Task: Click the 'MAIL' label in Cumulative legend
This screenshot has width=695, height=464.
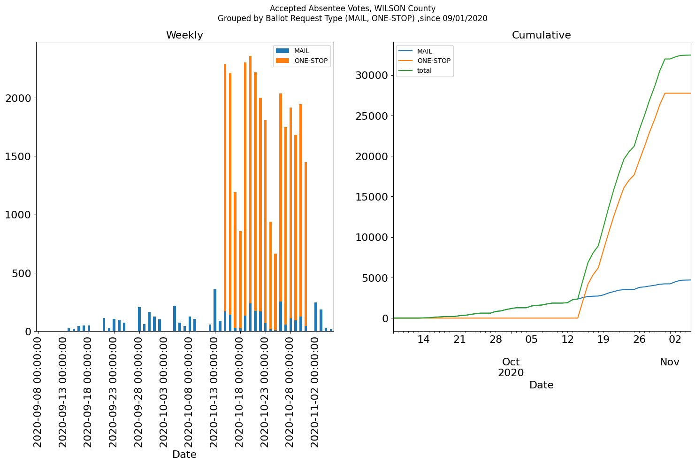Action: 425,51
